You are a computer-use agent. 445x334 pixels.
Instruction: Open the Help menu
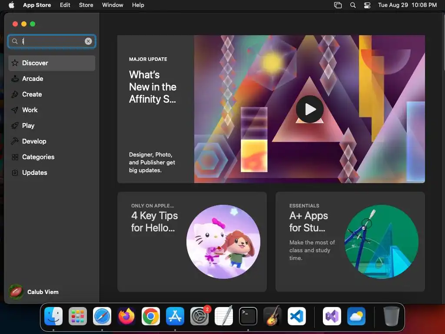point(138,5)
